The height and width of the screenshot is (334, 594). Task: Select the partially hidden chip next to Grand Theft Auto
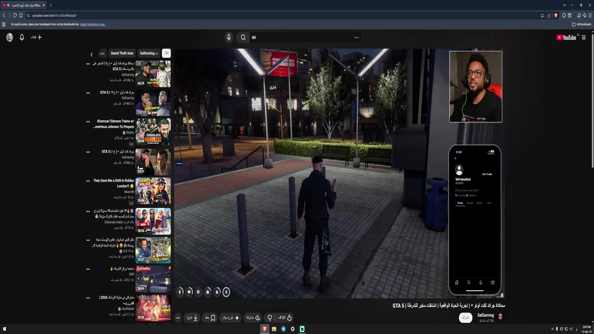(102, 53)
